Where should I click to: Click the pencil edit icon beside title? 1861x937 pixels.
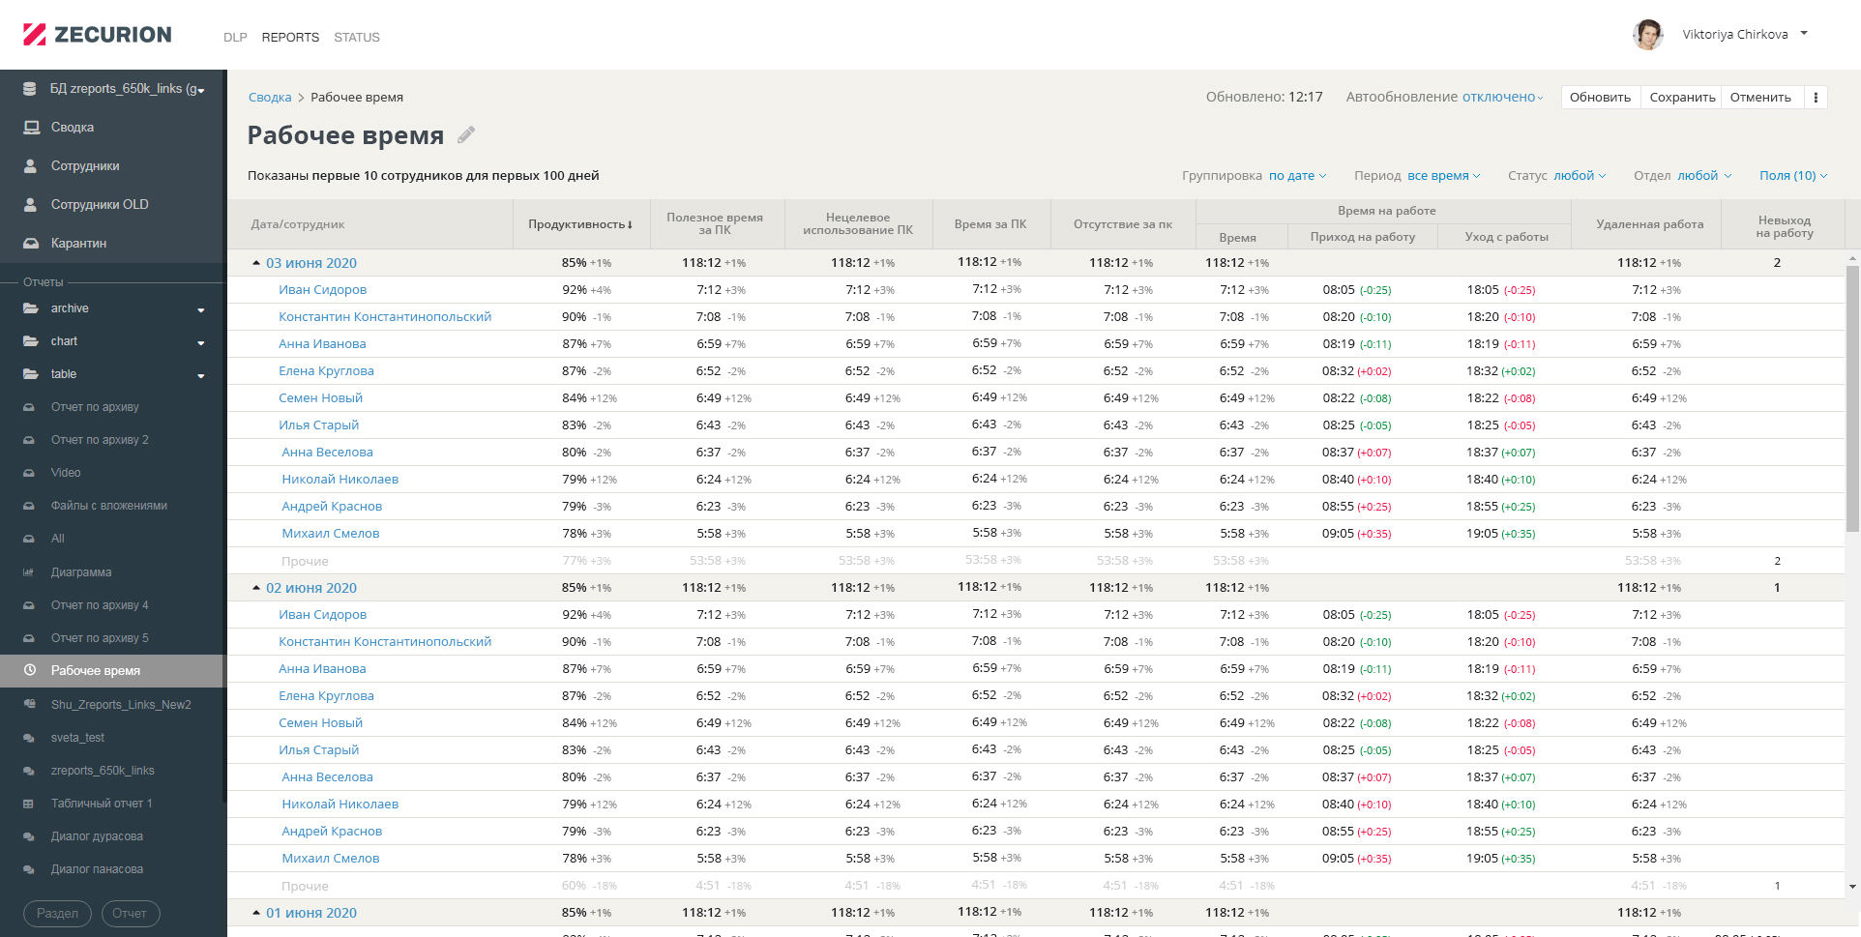(x=466, y=135)
